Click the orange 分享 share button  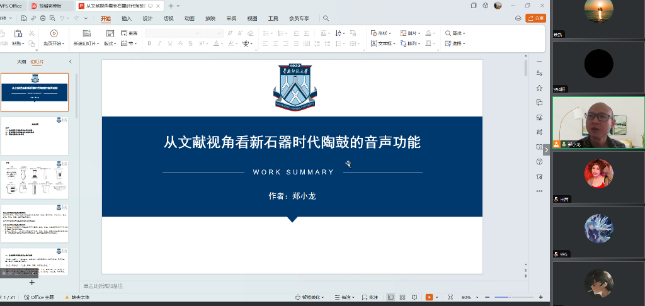[535, 18]
